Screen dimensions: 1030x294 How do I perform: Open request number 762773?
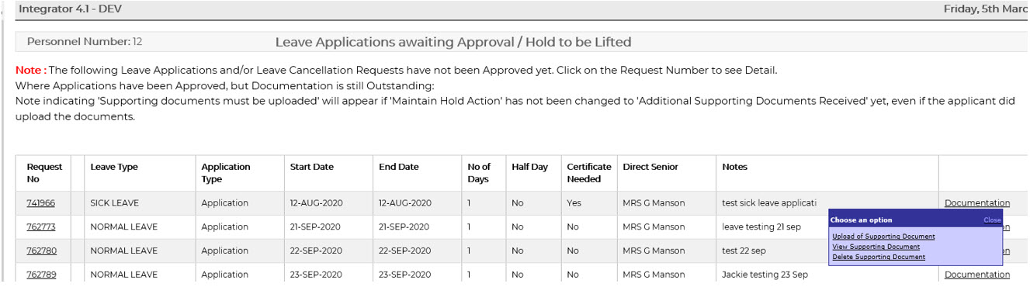click(40, 227)
